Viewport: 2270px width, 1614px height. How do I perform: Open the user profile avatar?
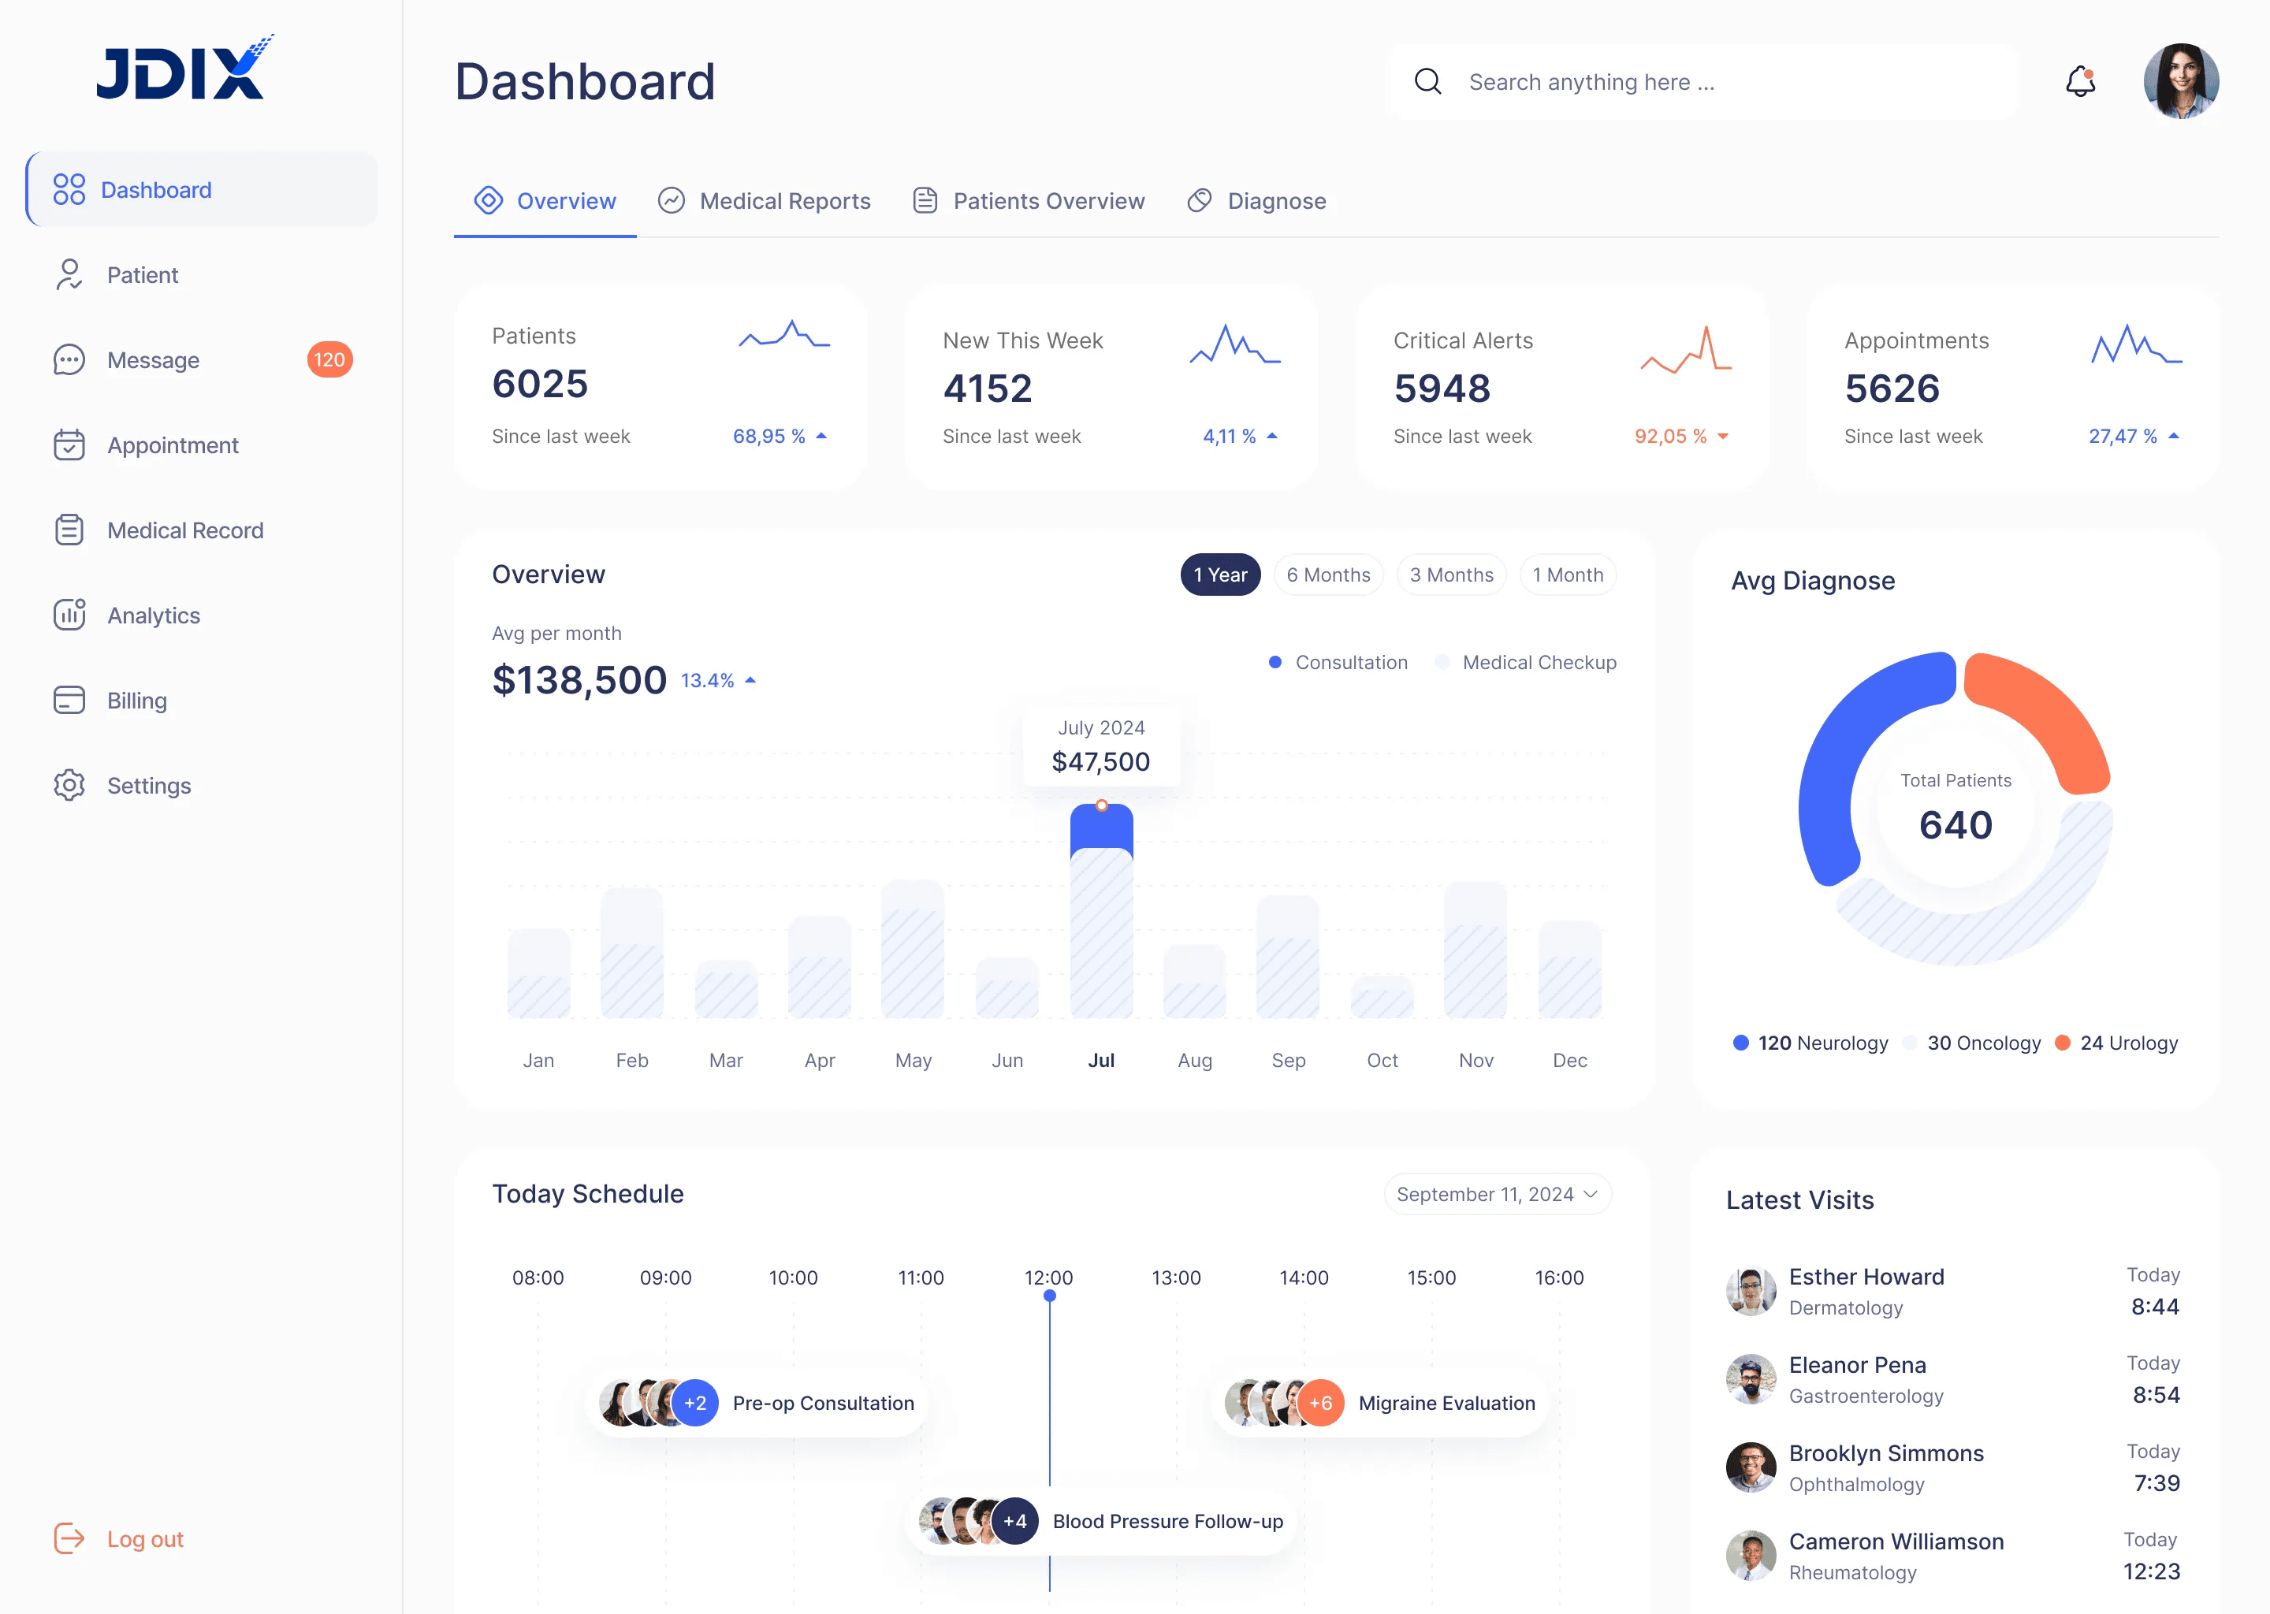tap(2182, 80)
